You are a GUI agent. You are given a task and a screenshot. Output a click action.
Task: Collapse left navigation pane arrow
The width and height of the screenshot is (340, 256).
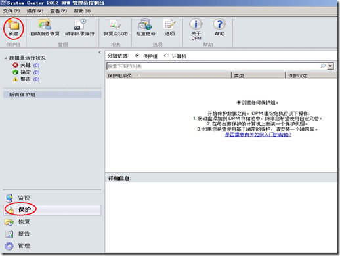100,52
